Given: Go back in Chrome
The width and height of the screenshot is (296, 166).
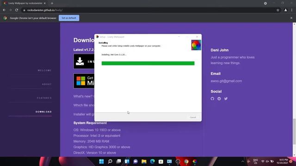Looking at the screenshot, I should tap(4, 10).
